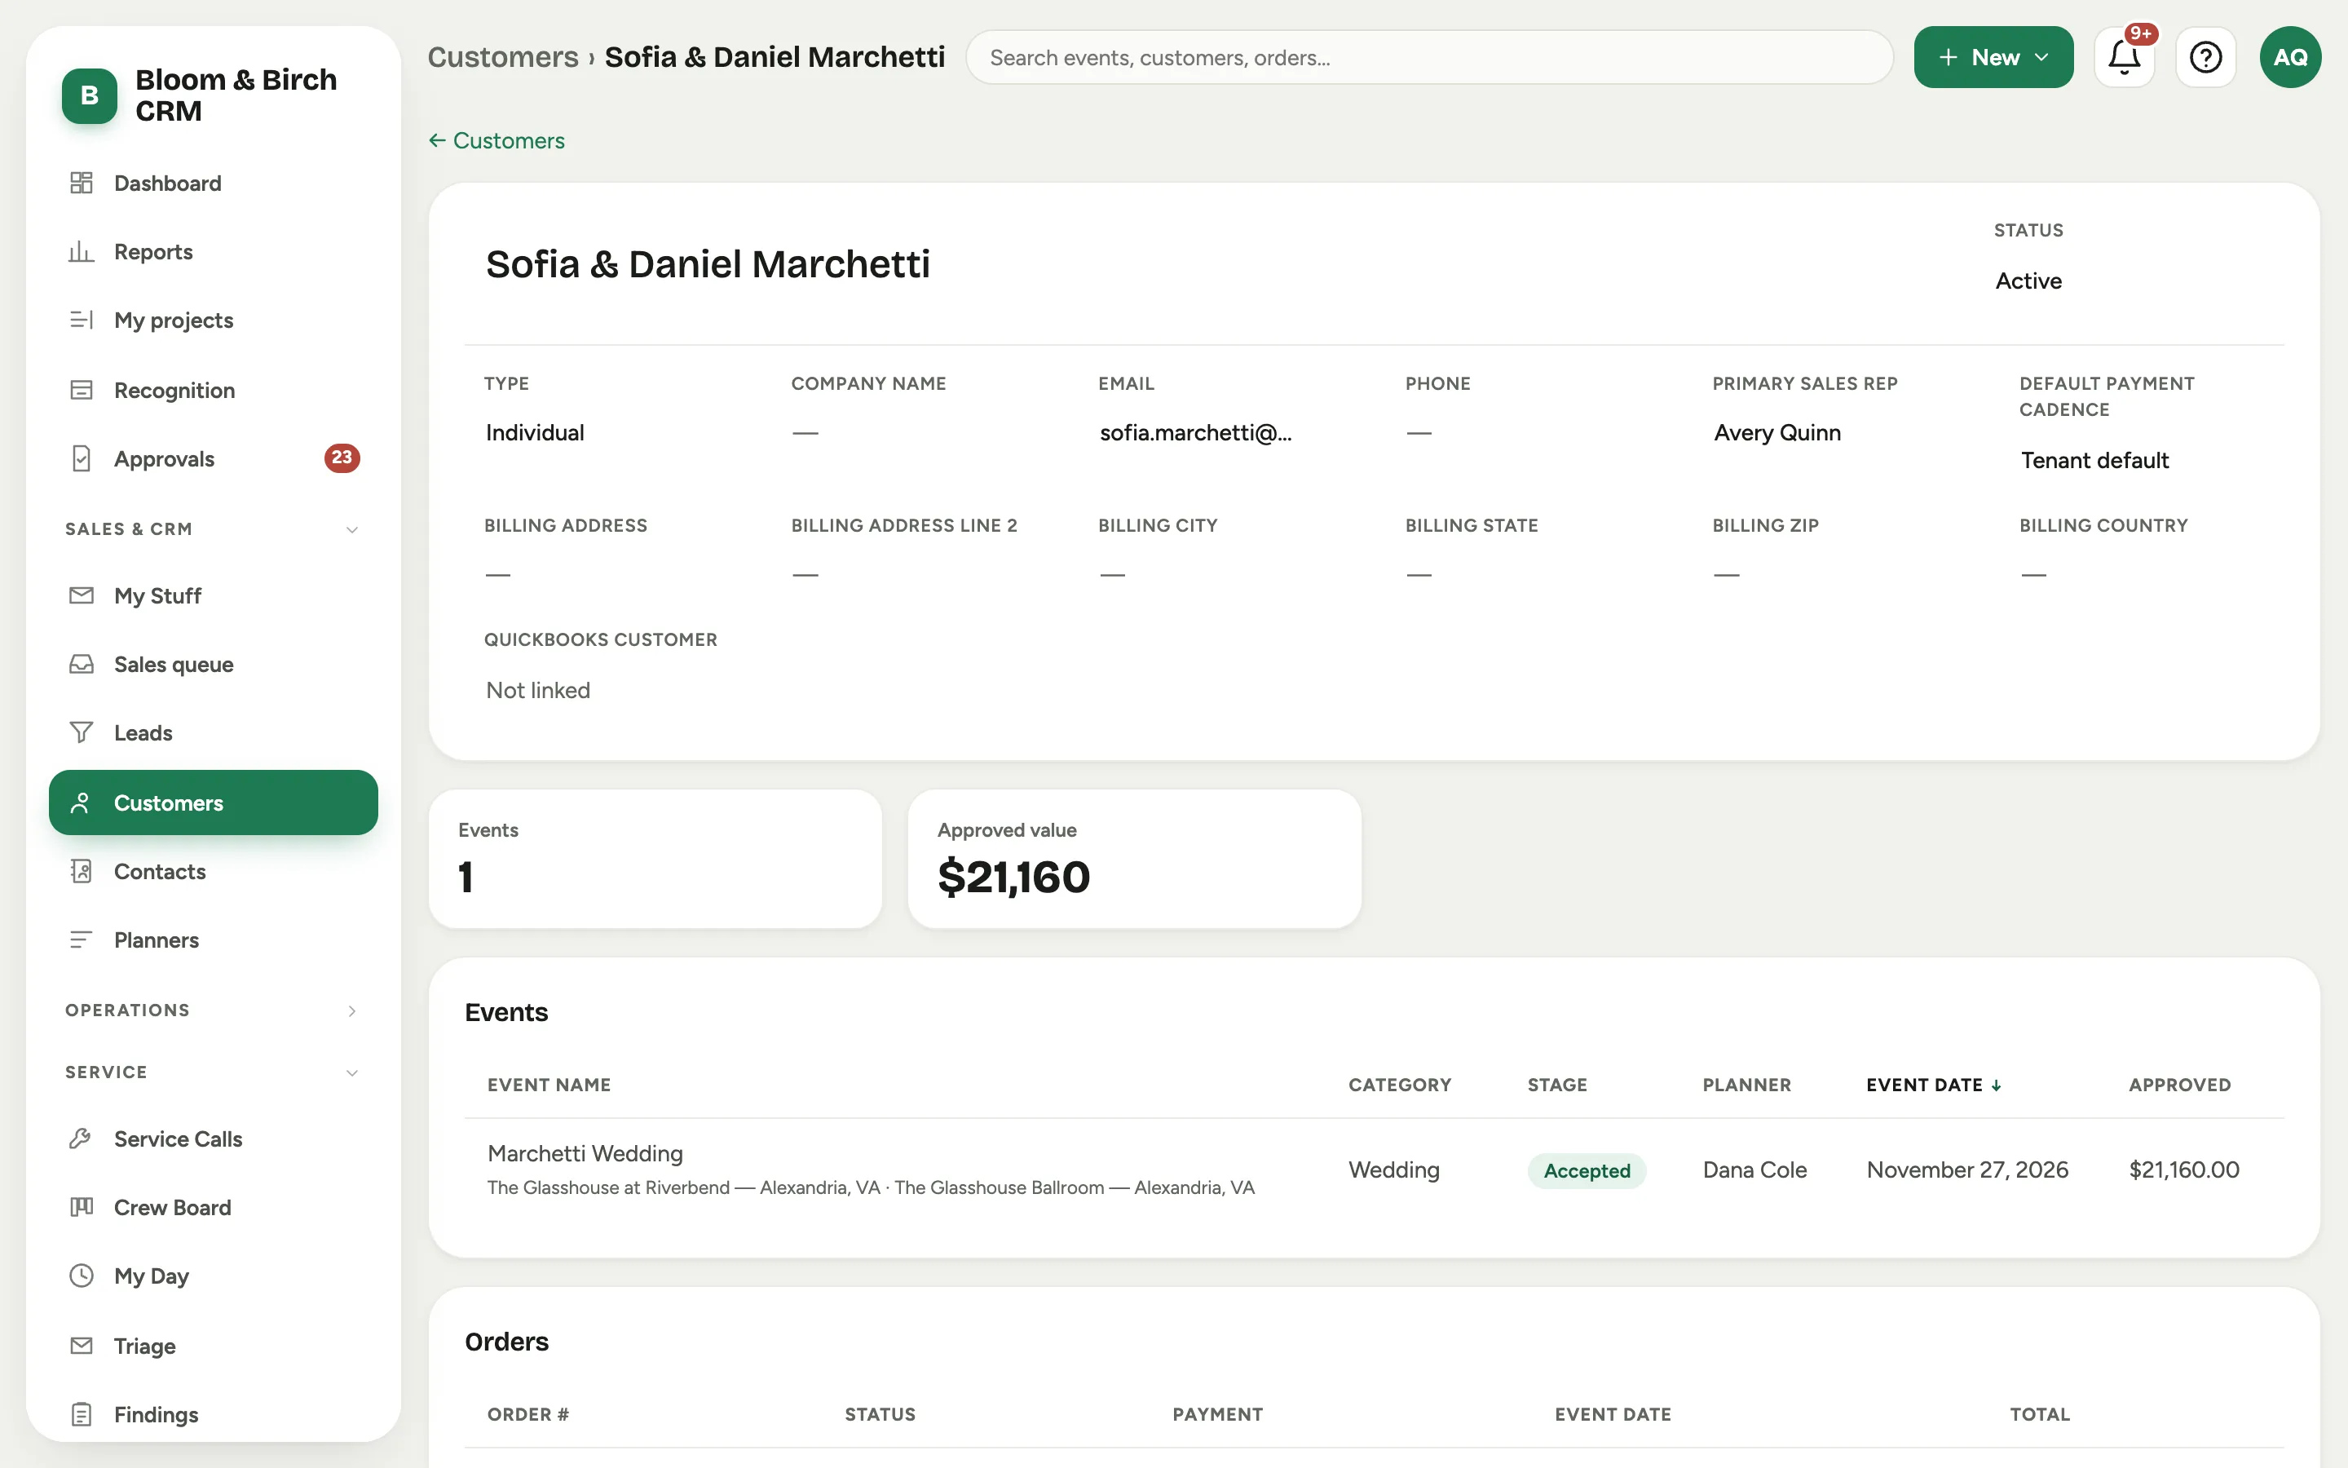The image size is (2348, 1468).
Task: Sort by Event Date column header
Action: 1933,1085
